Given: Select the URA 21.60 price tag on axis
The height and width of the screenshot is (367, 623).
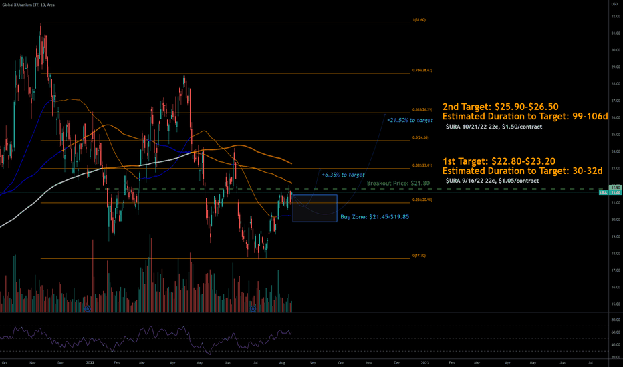Looking at the screenshot, I should (610, 192).
